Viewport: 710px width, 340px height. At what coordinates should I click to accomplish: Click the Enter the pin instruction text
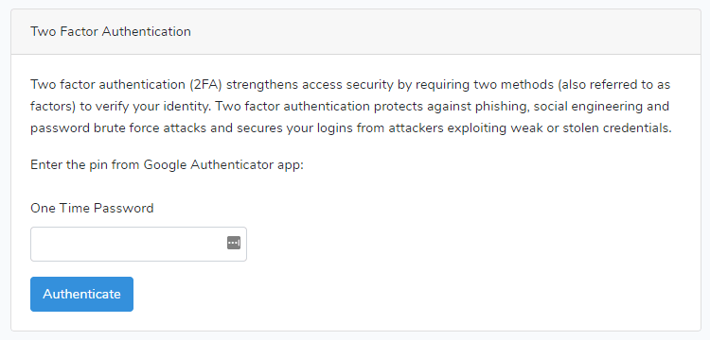click(167, 165)
